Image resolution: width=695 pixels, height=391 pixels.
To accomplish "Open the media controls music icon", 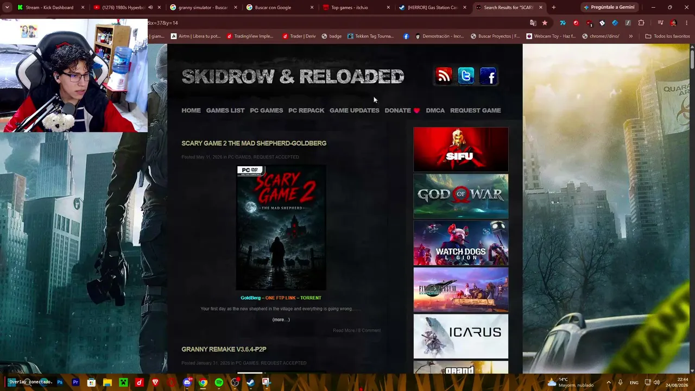I will 660,23.
